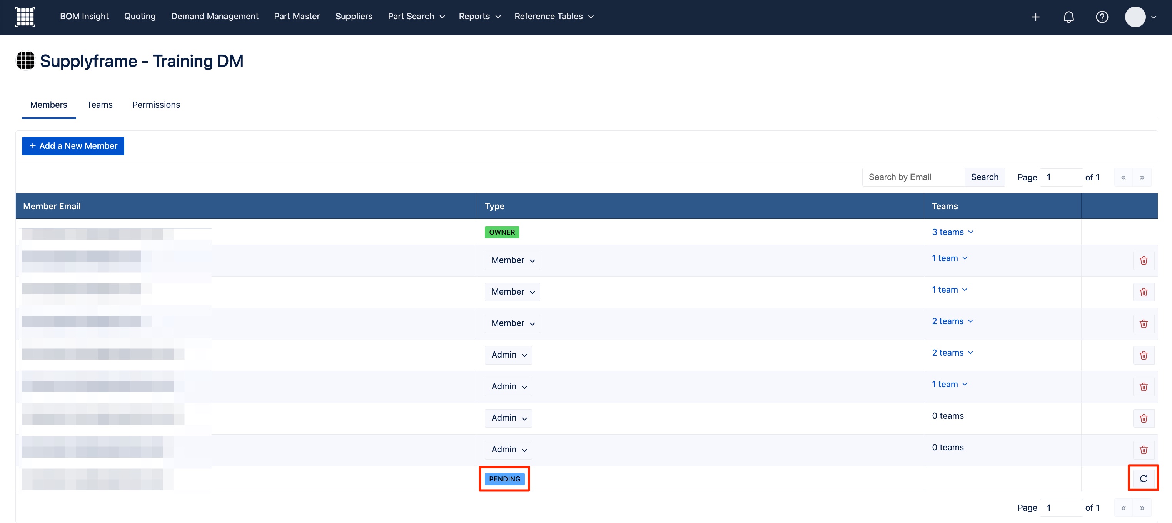Go to Part Master
1172x523 pixels.
click(297, 17)
